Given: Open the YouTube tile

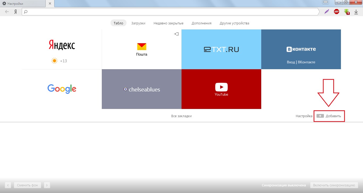Looking at the screenshot, I should (x=221, y=89).
